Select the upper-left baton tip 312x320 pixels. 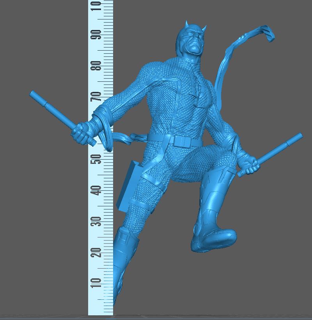click(x=34, y=94)
